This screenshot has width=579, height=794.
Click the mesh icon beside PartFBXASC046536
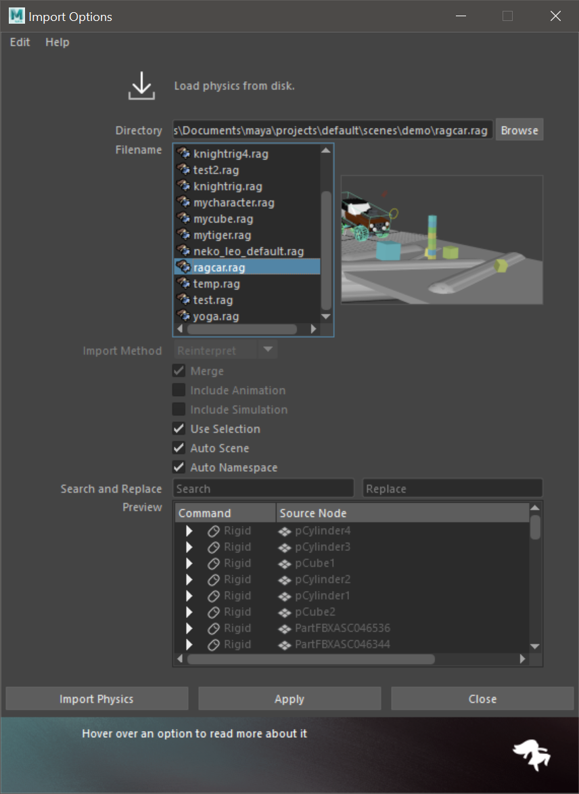pyautogui.click(x=285, y=628)
